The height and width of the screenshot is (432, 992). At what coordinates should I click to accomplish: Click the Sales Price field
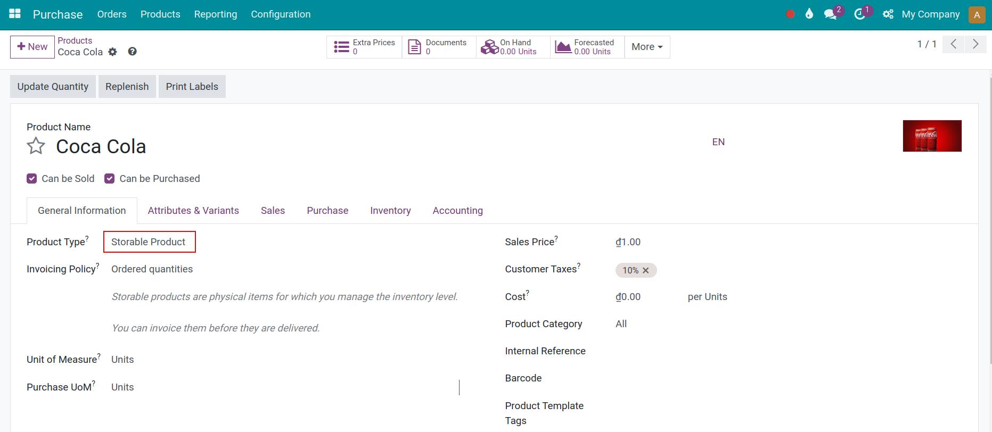pos(788,242)
